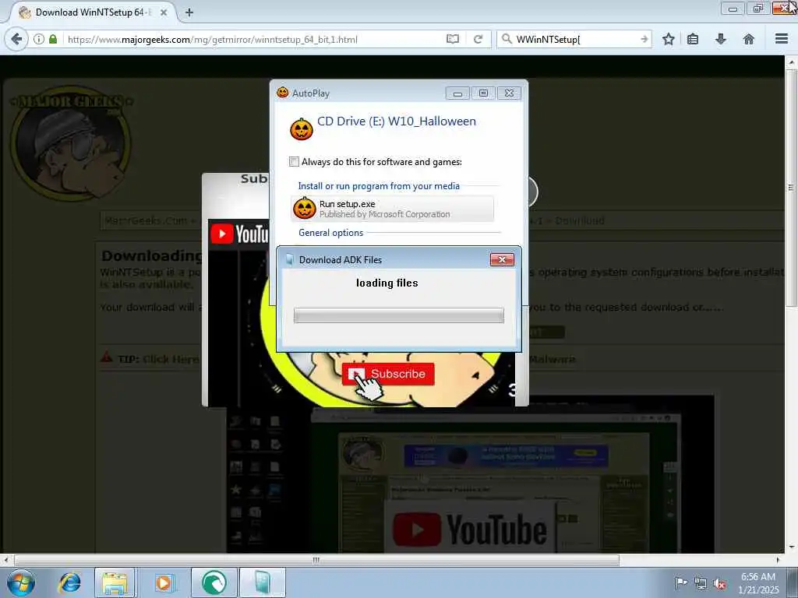
Task: Click the TIP warning triangle icon
Action: [x=106, y=357]
